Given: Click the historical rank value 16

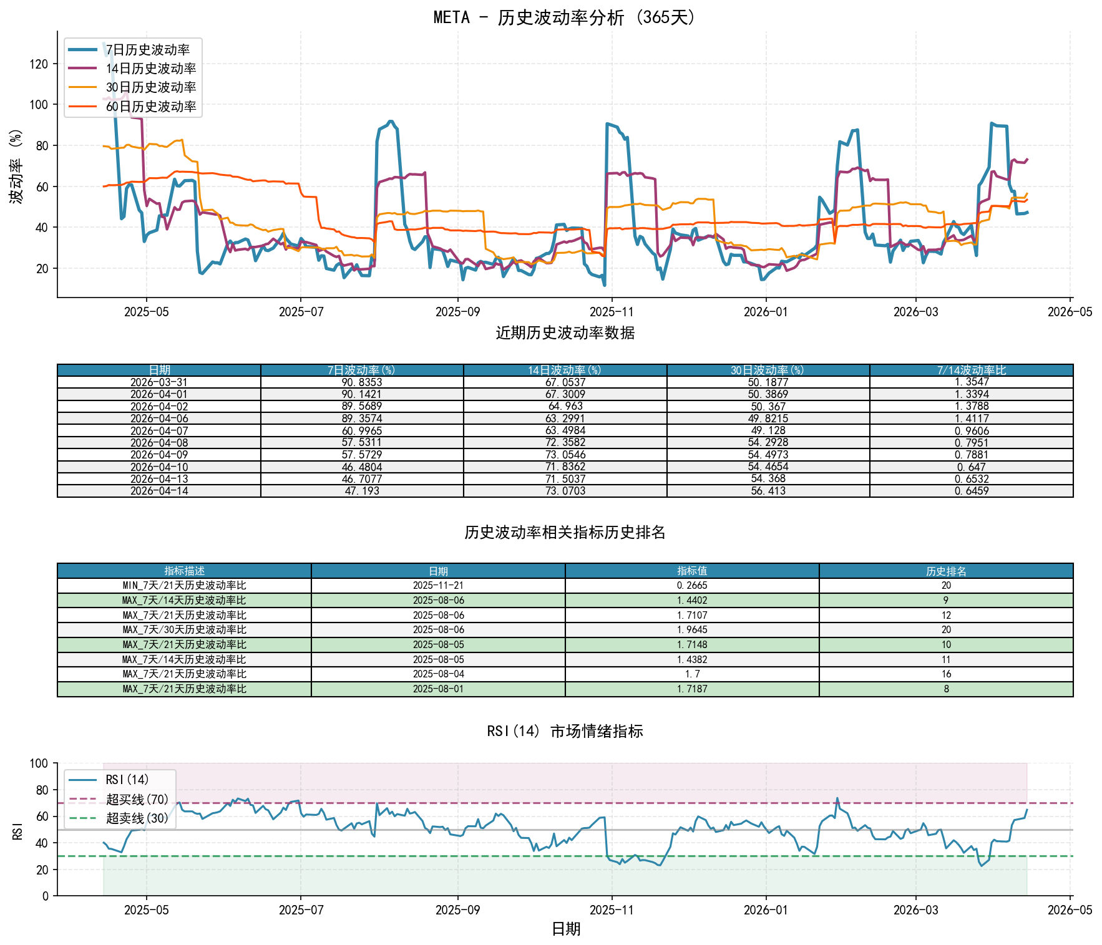Looking at the screenshot, I should (946, 674).
